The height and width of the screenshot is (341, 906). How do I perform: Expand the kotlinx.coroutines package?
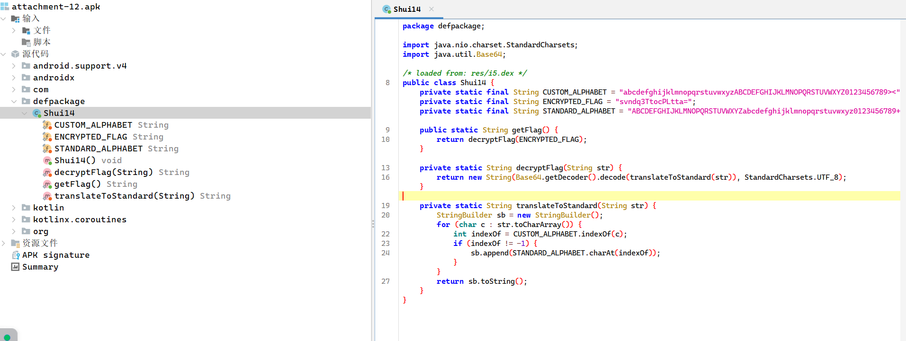point(14,219)
